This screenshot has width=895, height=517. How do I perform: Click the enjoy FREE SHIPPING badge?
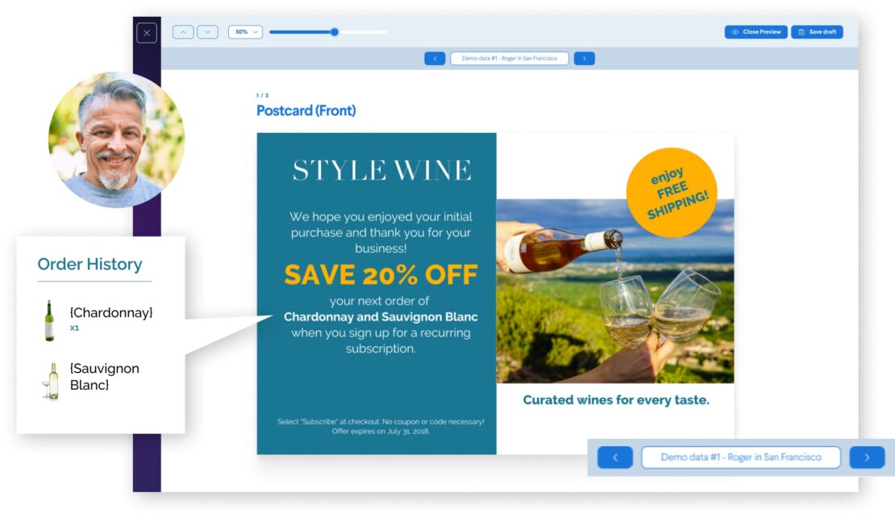click(x=672, y=192)
